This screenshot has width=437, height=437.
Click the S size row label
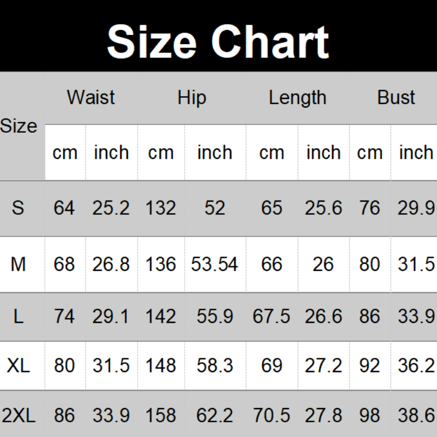[19, 208]
